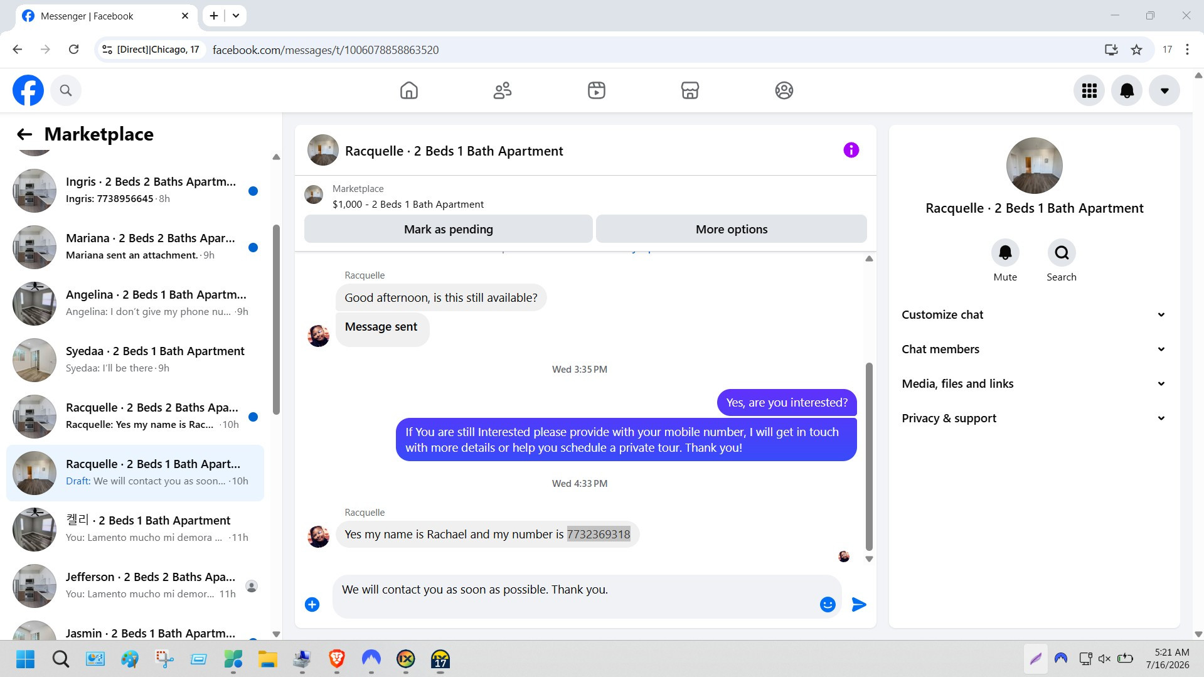The width and height of the screenshot is (1204, 677).
Task: Click the chat messages scrollbar up arrow
Action: [869, 259]
